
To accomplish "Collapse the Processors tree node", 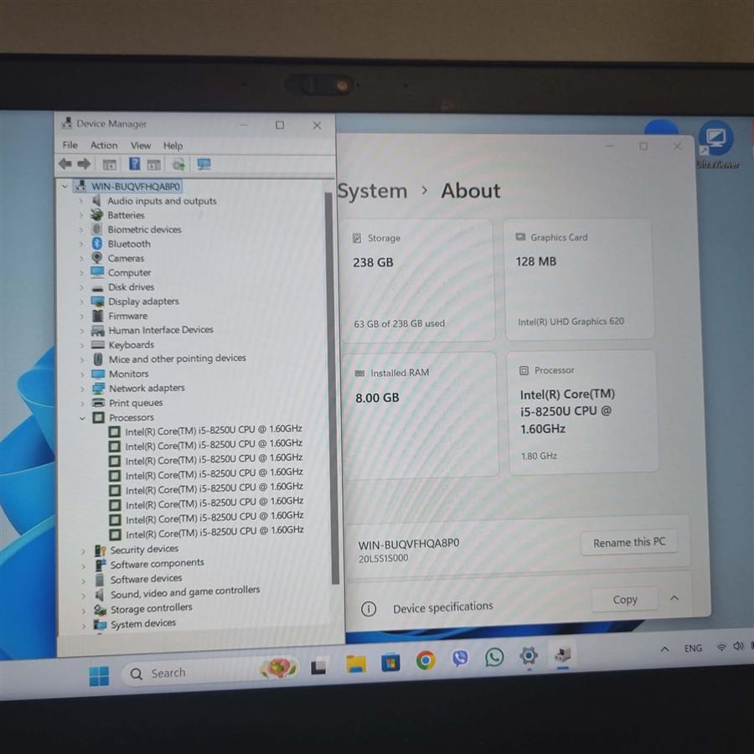I will coord(82,417).
